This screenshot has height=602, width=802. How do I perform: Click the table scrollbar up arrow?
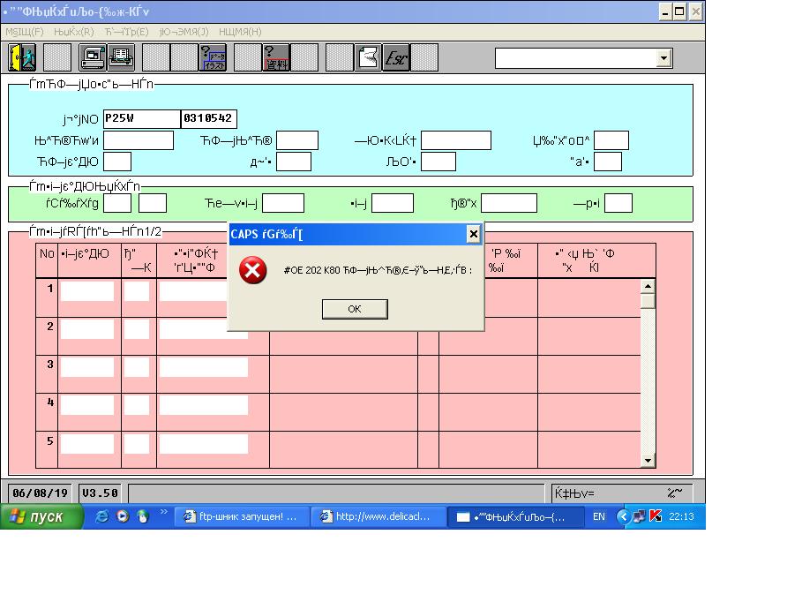click(648, 287)
